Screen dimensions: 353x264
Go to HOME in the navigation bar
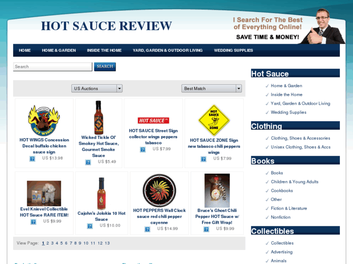click(x=25, y=50)
